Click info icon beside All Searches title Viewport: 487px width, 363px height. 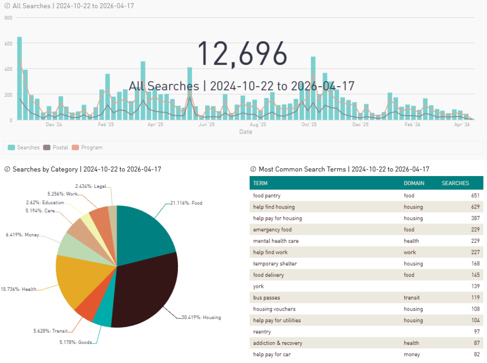pyautogui.click(x=7, y=6)
